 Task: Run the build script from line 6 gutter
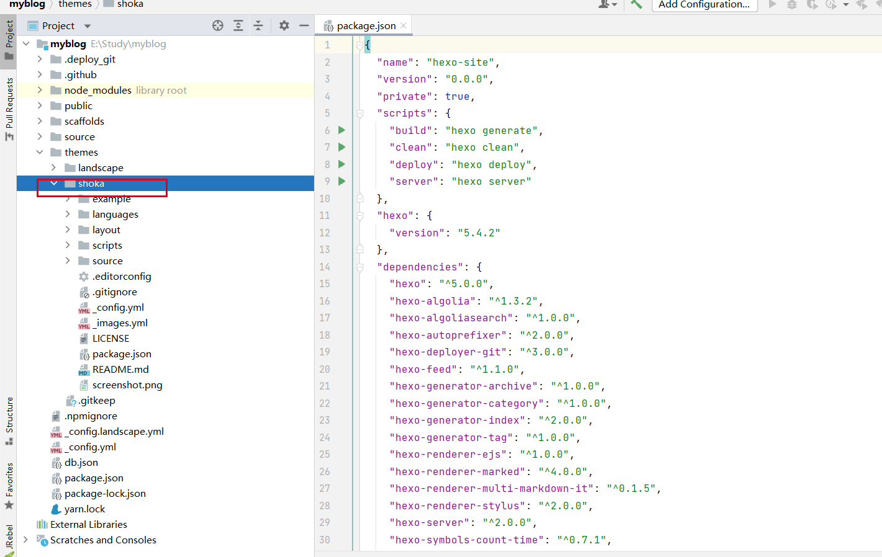[341, 130]
